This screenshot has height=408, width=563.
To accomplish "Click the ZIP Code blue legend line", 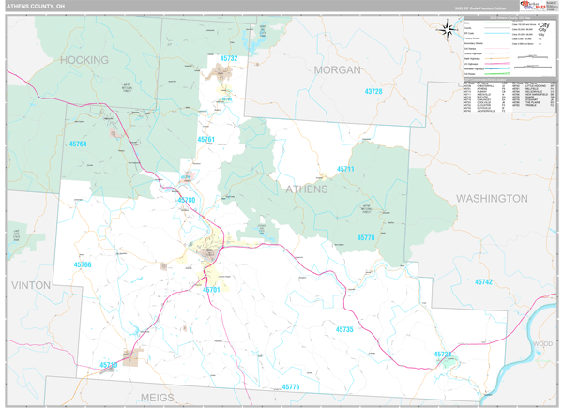I will click(x=497, y=33).
